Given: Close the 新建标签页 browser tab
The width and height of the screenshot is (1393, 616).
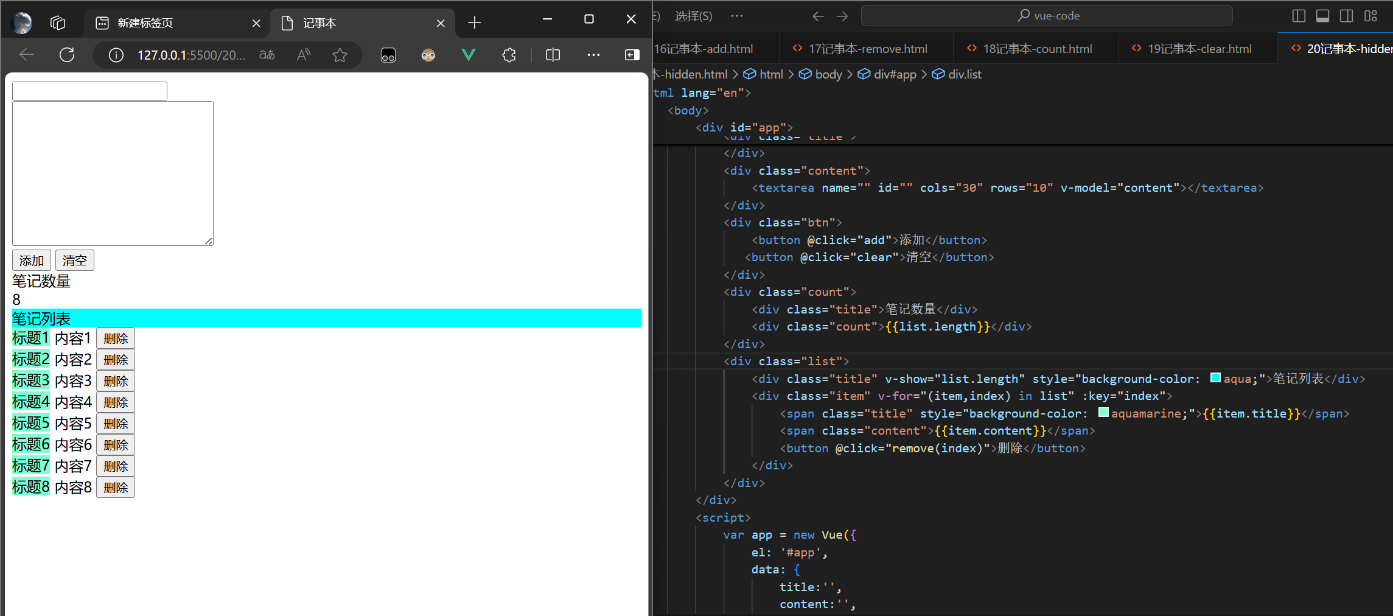Looking at the screenshot, I should [256, 23].
